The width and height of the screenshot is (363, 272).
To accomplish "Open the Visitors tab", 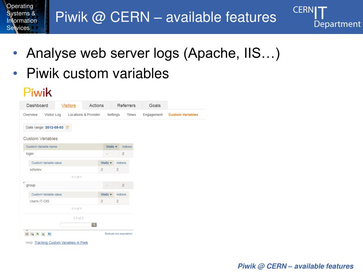I will point(68,106).
